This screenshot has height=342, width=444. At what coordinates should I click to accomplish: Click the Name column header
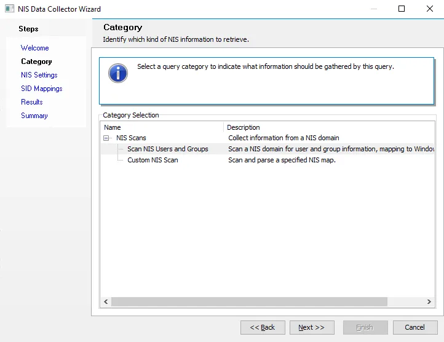click(x=162, y=127)
